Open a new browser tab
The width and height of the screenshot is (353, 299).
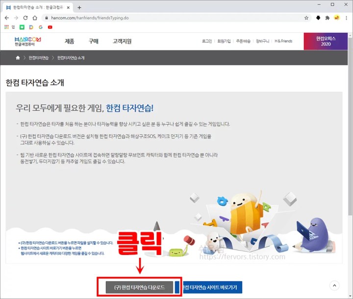[79, 8]
